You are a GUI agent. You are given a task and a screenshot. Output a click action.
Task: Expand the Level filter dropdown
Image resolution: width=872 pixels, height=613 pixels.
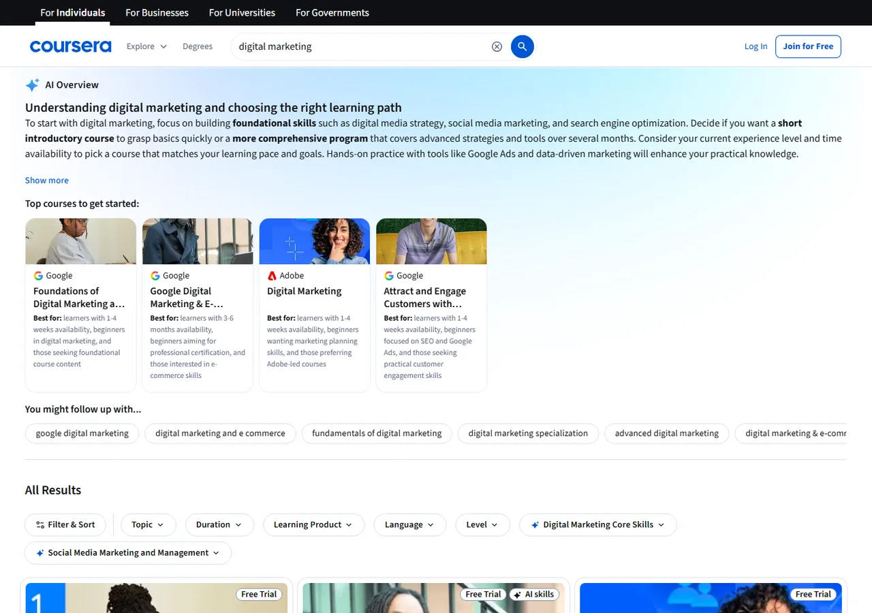tap(482, 525)
